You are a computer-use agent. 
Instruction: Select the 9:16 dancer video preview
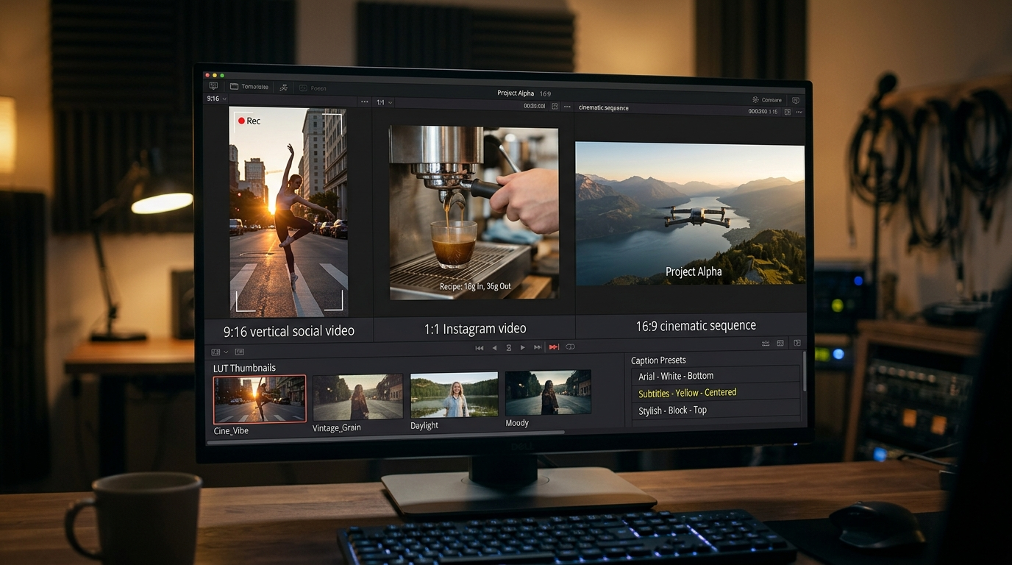[288, 212]
